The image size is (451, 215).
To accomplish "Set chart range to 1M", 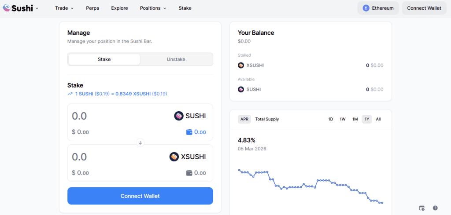I will click(355, 119).
